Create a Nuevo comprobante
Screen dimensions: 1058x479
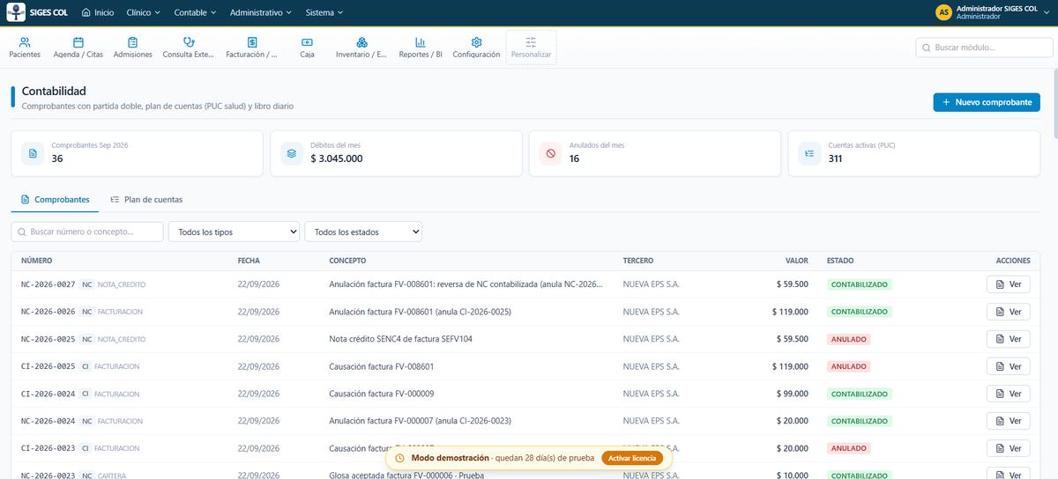click(x=986, y=102)
